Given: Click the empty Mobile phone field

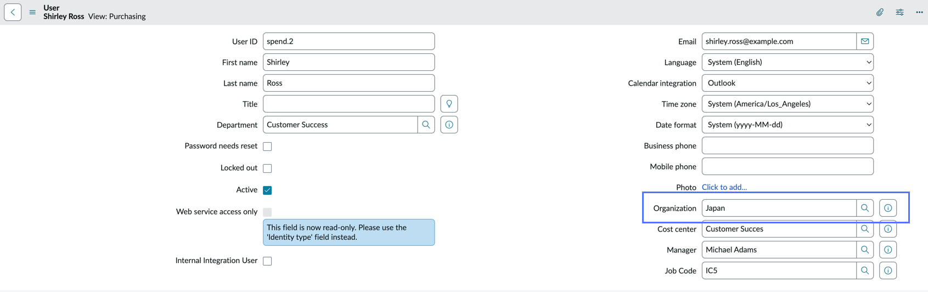Looking at the screenshot, I should pyautogui.click(x=788, y=166).
